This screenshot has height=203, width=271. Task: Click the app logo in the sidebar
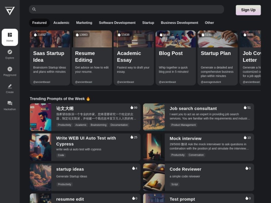point(9,11)
